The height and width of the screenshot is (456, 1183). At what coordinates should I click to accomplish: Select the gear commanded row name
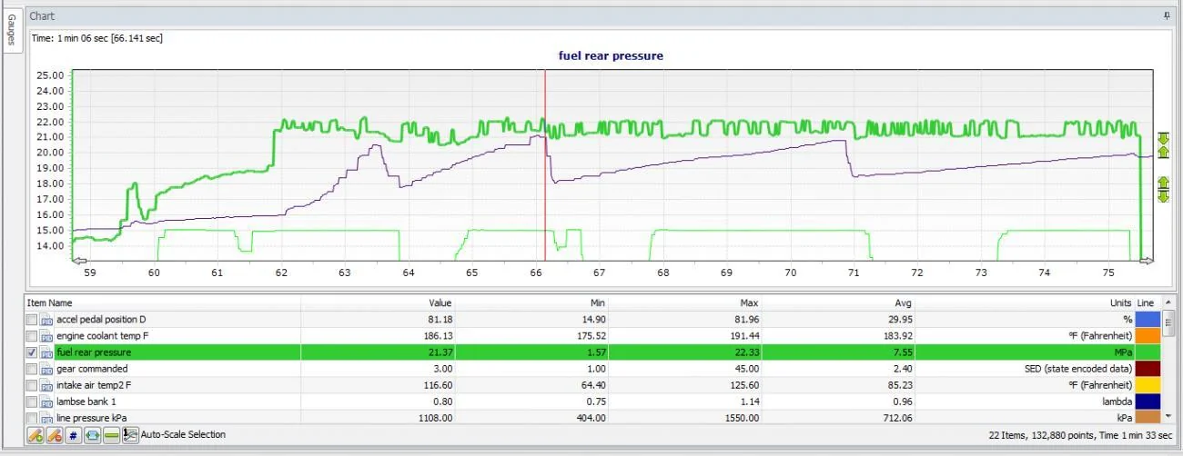[x=92, y=369]
